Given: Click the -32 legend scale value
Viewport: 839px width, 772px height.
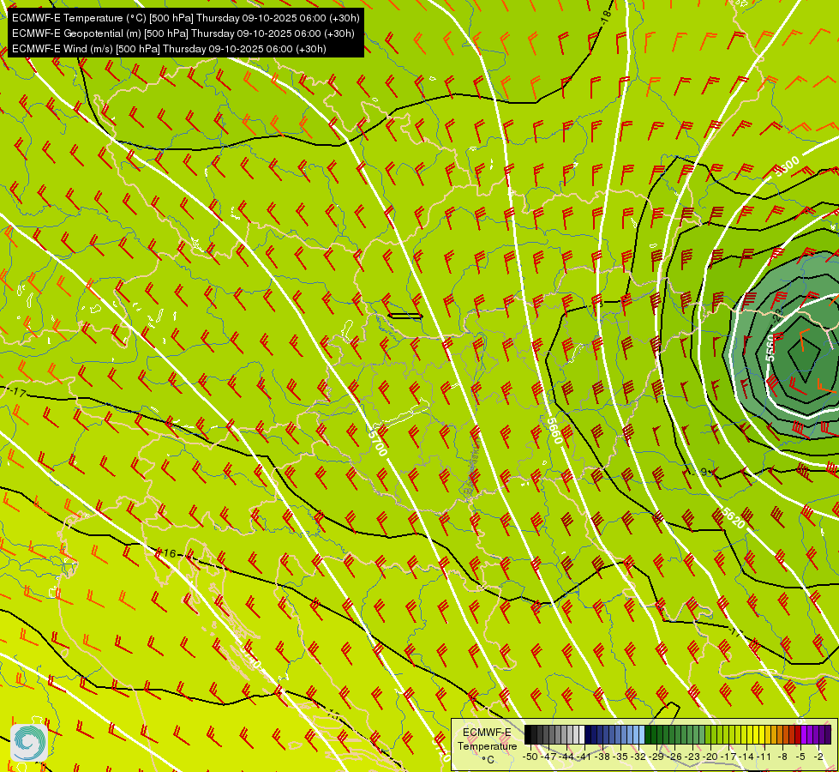Looking at the screenshot, I should pos(638,757).
